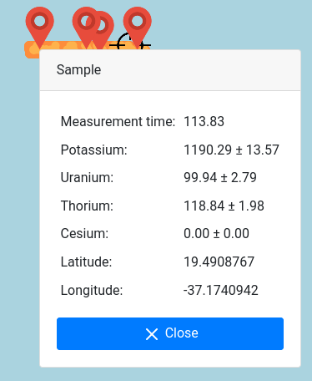This screenshot has height=381, width=312.
Task: Click the Cesium value 0.00 ± 0.00
Action: 216,233
